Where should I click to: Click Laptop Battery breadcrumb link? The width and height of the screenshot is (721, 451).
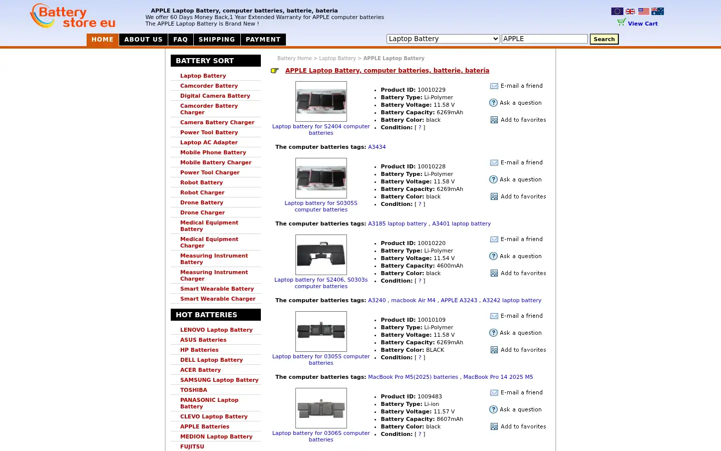pos(337,59)
